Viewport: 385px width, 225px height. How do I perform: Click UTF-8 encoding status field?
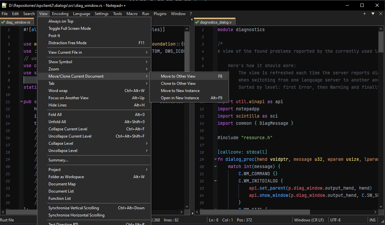pyautogui.click(x=335, y=220)
